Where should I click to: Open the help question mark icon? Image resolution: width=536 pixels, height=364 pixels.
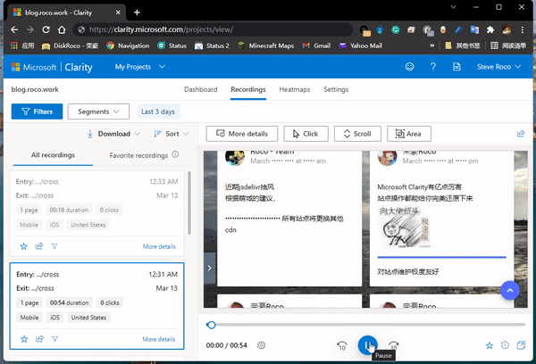click(433, 67)
